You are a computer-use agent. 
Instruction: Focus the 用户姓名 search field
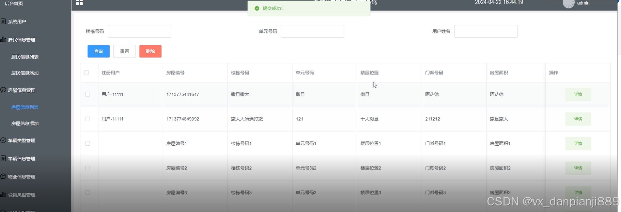point(486,31)
